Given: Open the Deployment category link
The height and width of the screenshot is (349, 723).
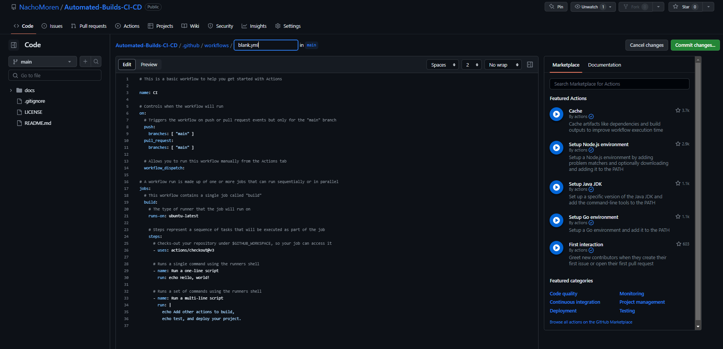Looking at the screenshot, I should (x=563, y=311).
